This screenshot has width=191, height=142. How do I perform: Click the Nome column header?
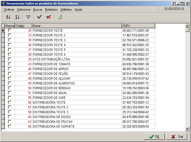click(77, 26)
